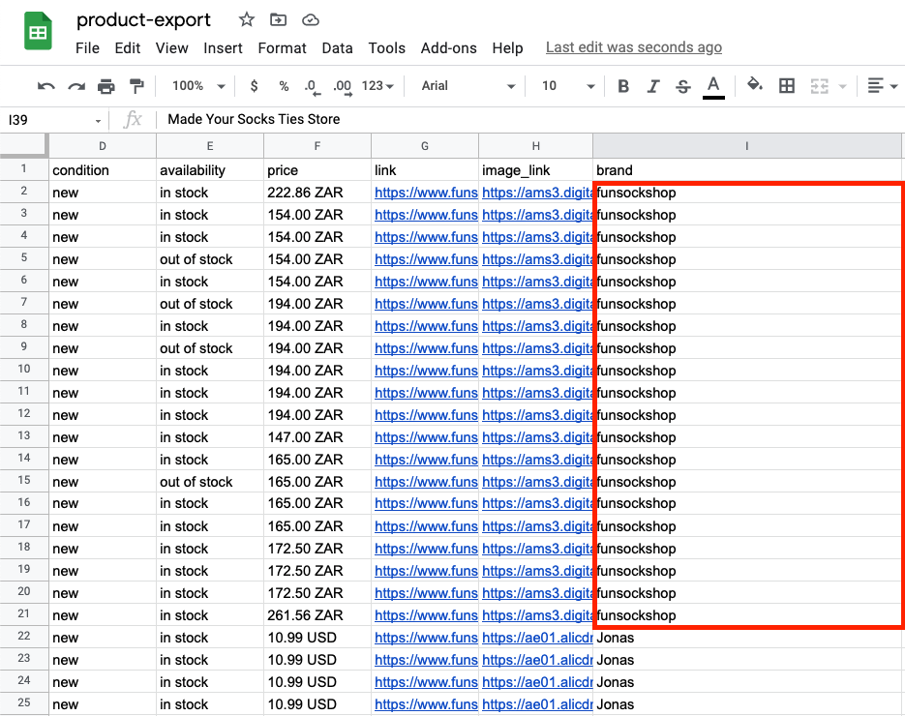Toggle strikethrough formatting

[x=682, y=86]
